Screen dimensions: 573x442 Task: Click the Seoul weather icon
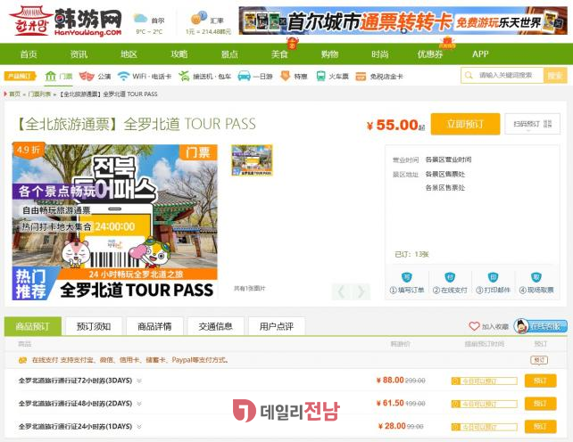point(140,18)
